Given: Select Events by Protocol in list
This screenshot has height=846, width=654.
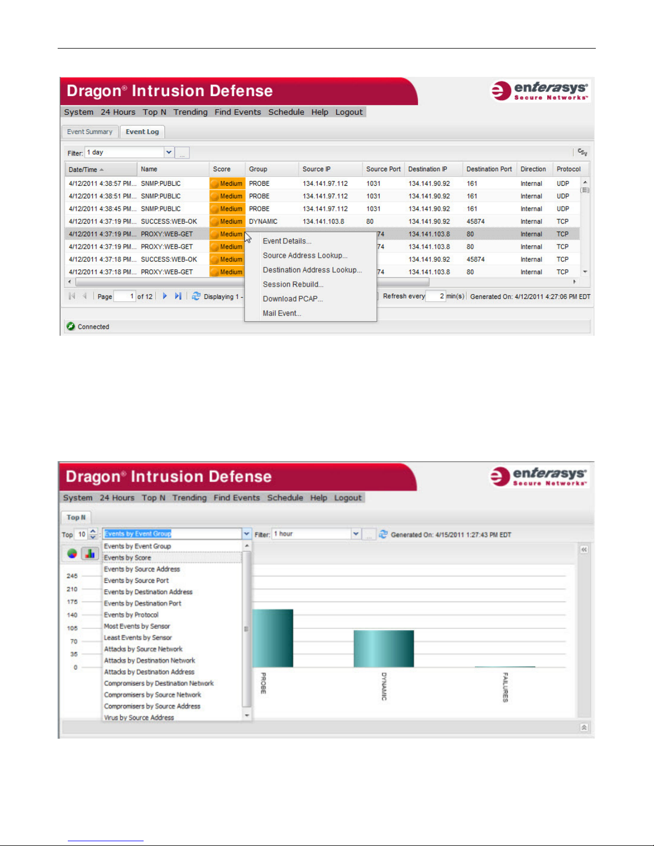Looking at the screenshot, I should pos(172,615).
